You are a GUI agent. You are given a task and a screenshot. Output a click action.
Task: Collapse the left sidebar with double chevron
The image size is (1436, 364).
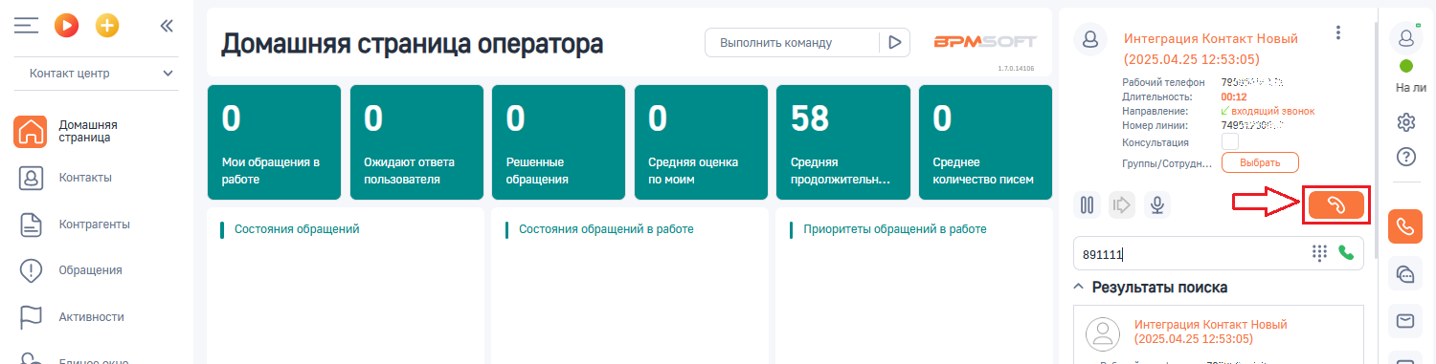click(x=167, y=26)
